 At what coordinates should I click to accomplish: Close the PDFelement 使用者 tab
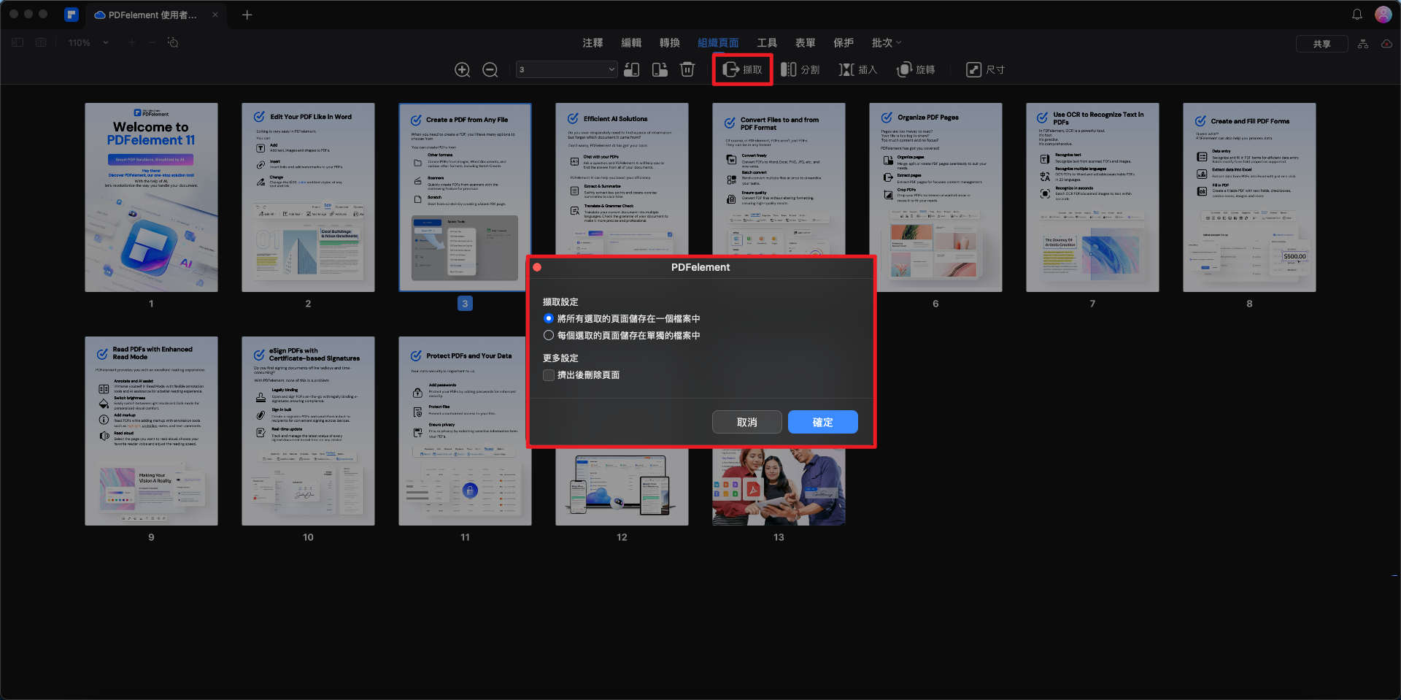215,15
